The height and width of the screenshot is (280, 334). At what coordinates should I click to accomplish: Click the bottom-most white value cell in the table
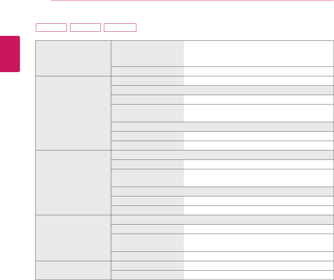click(258, 275)
